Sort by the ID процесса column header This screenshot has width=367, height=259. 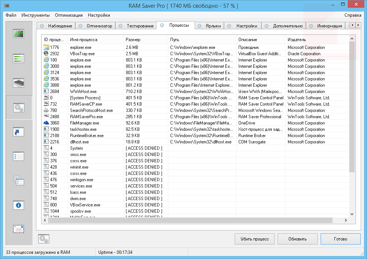tap(55, 40)
